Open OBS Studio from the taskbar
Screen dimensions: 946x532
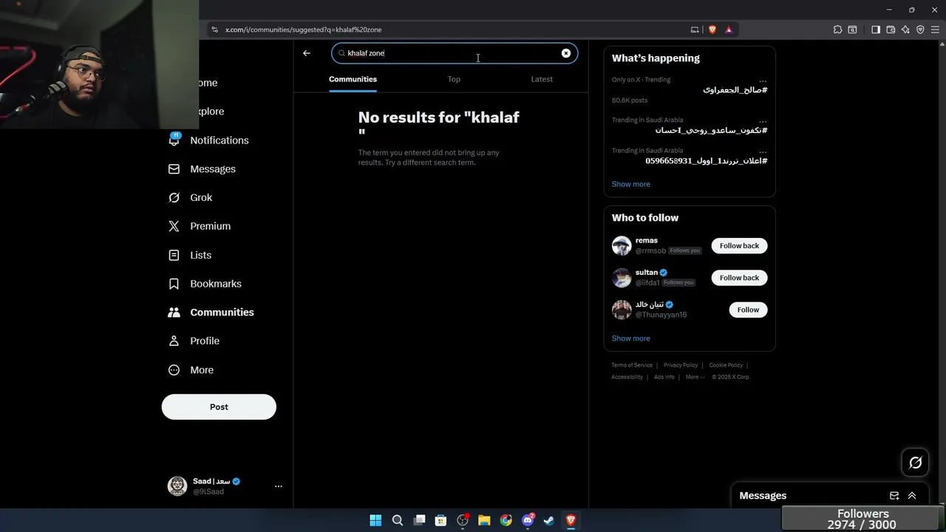click(x=463, y=520)
